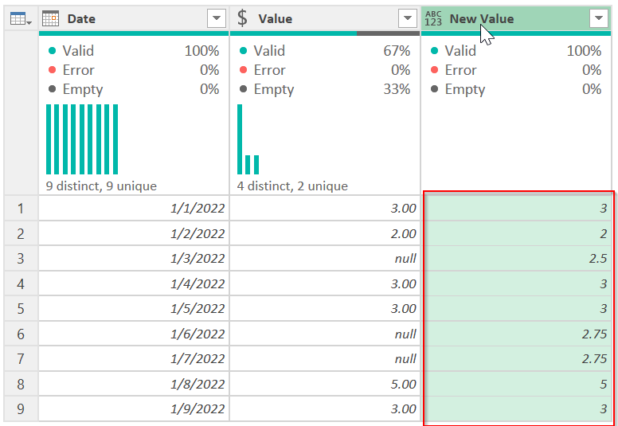
Task: Click the date cell 1/8/2022
Action: (x=134, y=384)
